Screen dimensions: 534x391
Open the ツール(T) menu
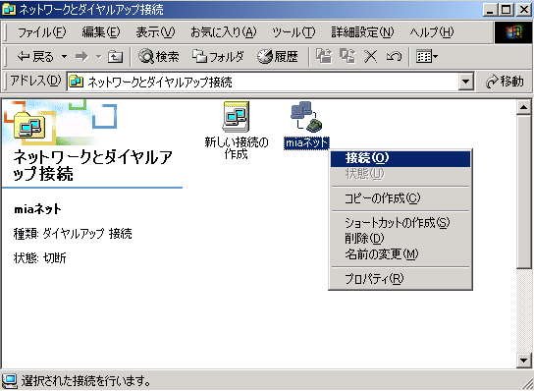coord(294,32)
